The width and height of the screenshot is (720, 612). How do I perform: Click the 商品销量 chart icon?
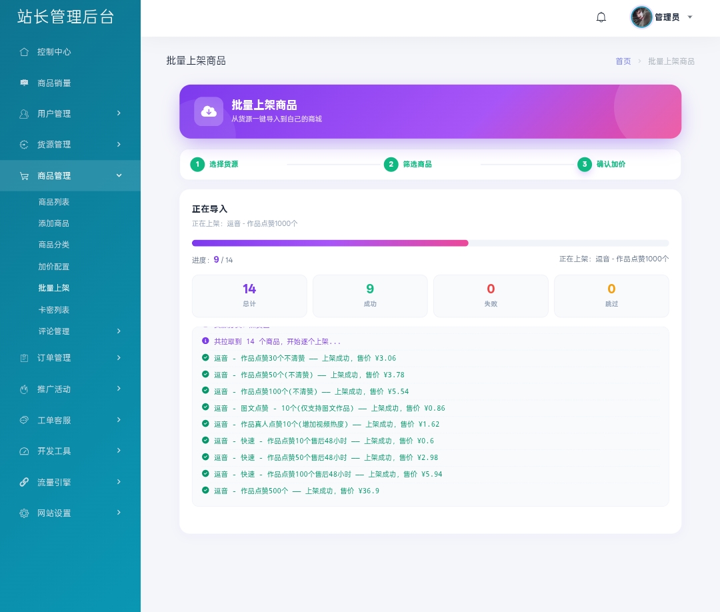(25, 83)
